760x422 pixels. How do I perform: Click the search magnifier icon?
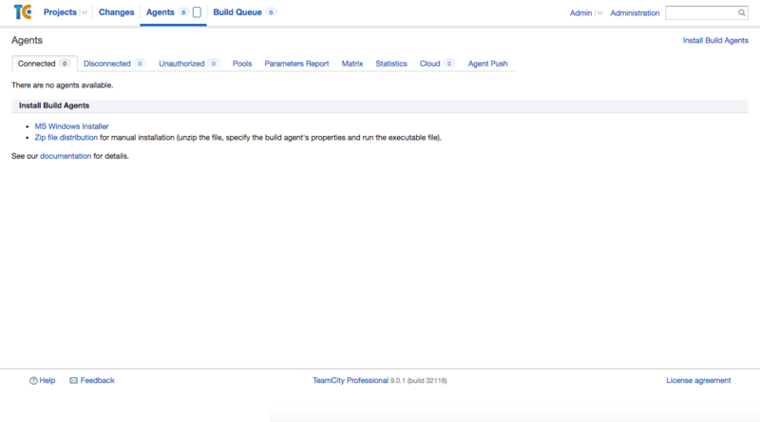(x=742, y=12)
